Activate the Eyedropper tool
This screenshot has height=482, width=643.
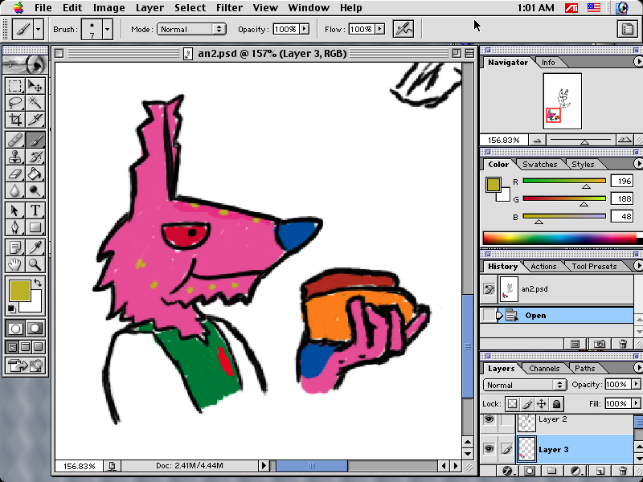[35, 246]
